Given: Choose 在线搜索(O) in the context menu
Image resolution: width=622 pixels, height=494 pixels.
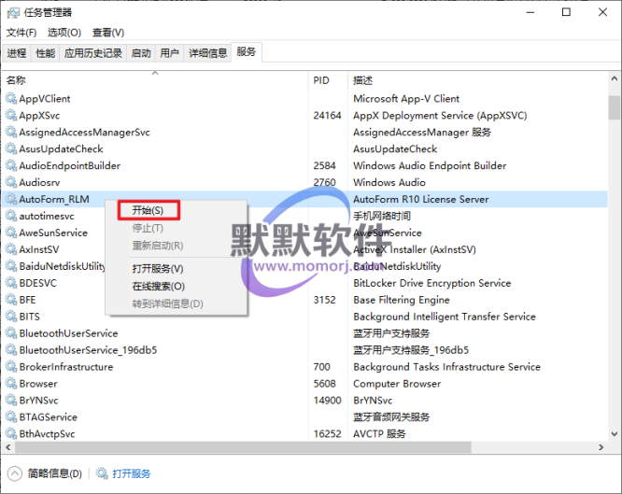Looking at the screenshot, I should [x=157, y=286].
